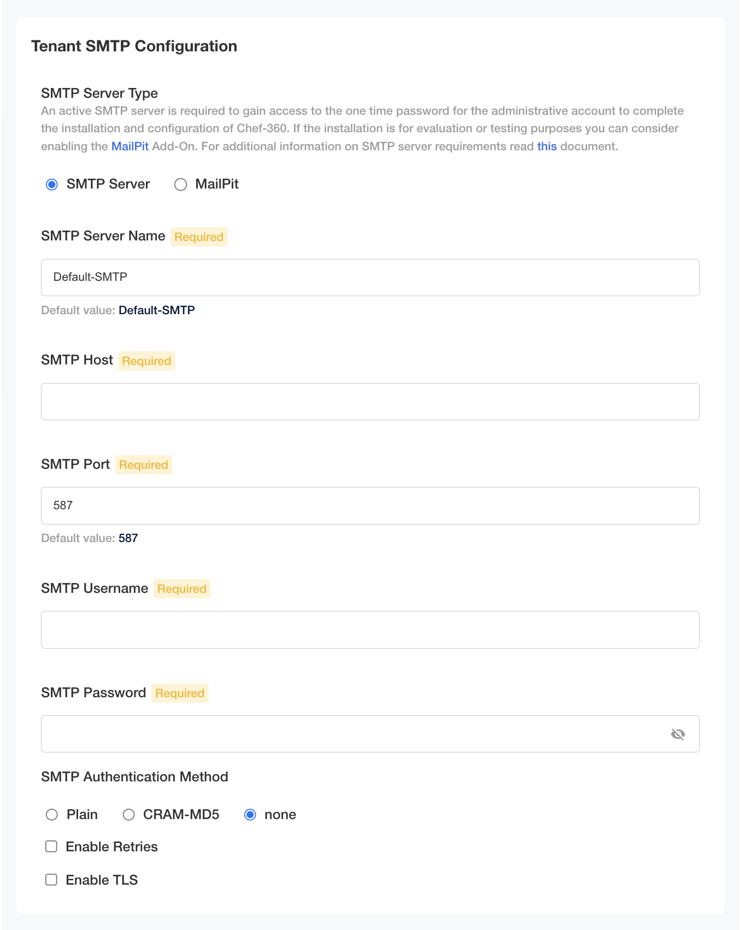This screenshot has height=930, width=743.
Task: Select the SMTP Server radio button
Action: [x=51, y=184]
